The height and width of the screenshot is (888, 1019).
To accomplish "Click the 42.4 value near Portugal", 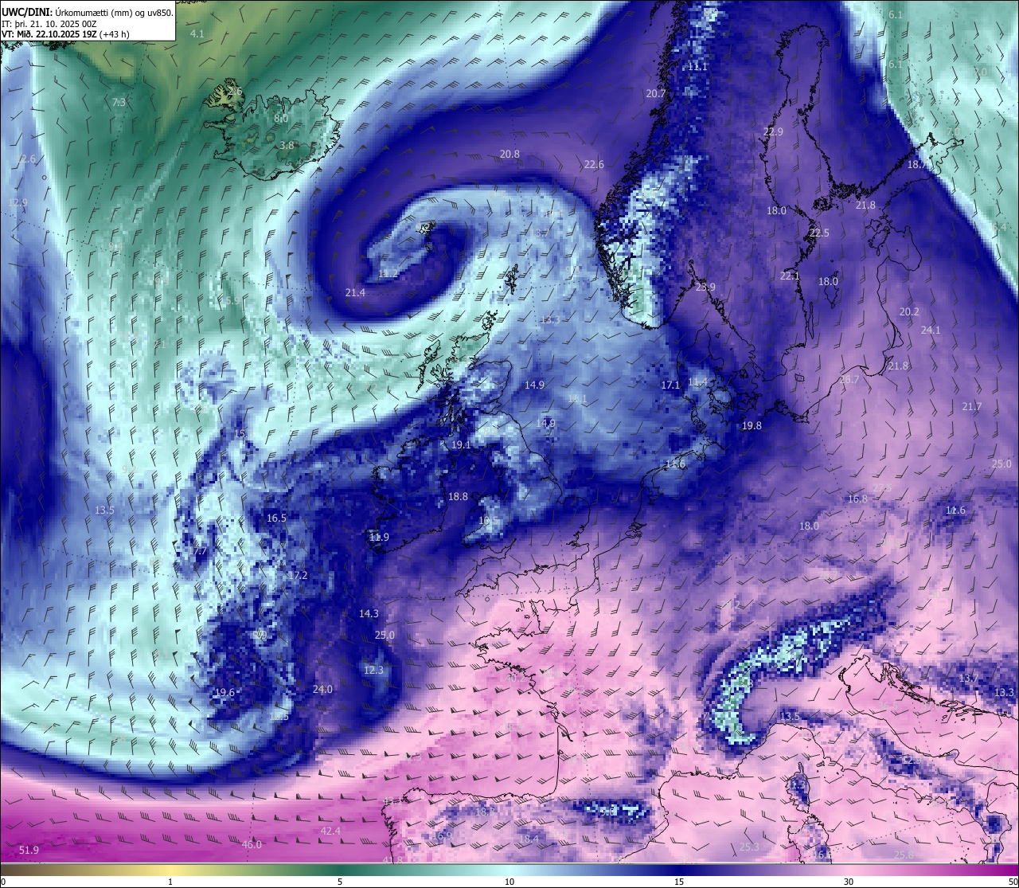I will click(330, 831).
